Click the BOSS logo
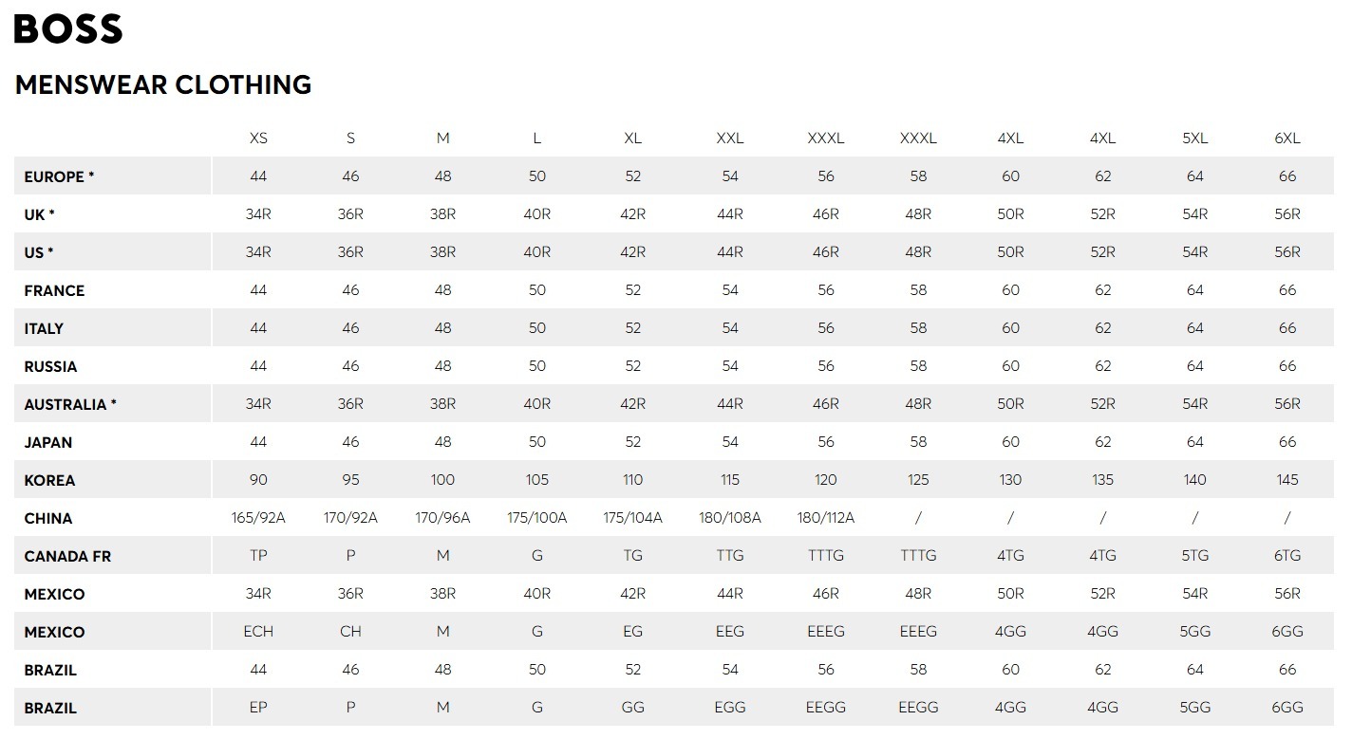1352x739 pixels. coord(68,29)
